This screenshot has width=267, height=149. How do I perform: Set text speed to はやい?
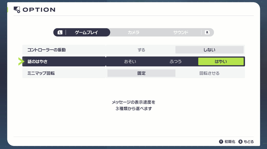(x=221, y=61)
